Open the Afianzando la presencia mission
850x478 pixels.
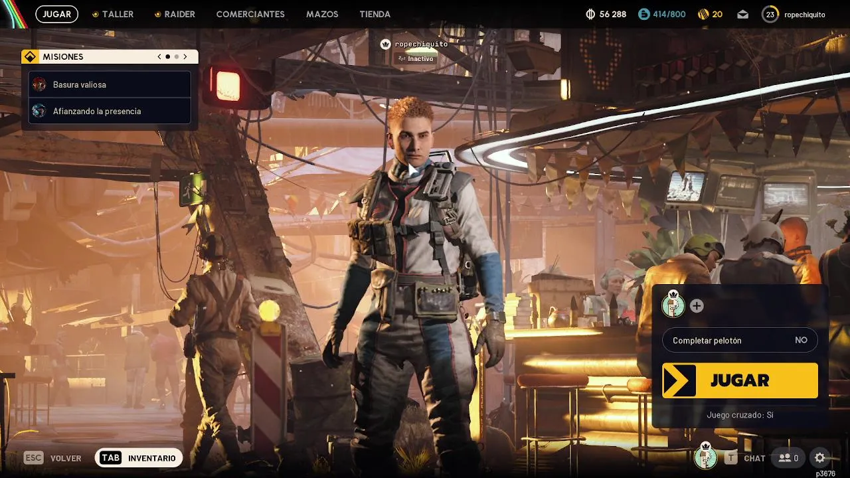pos(110,111)
